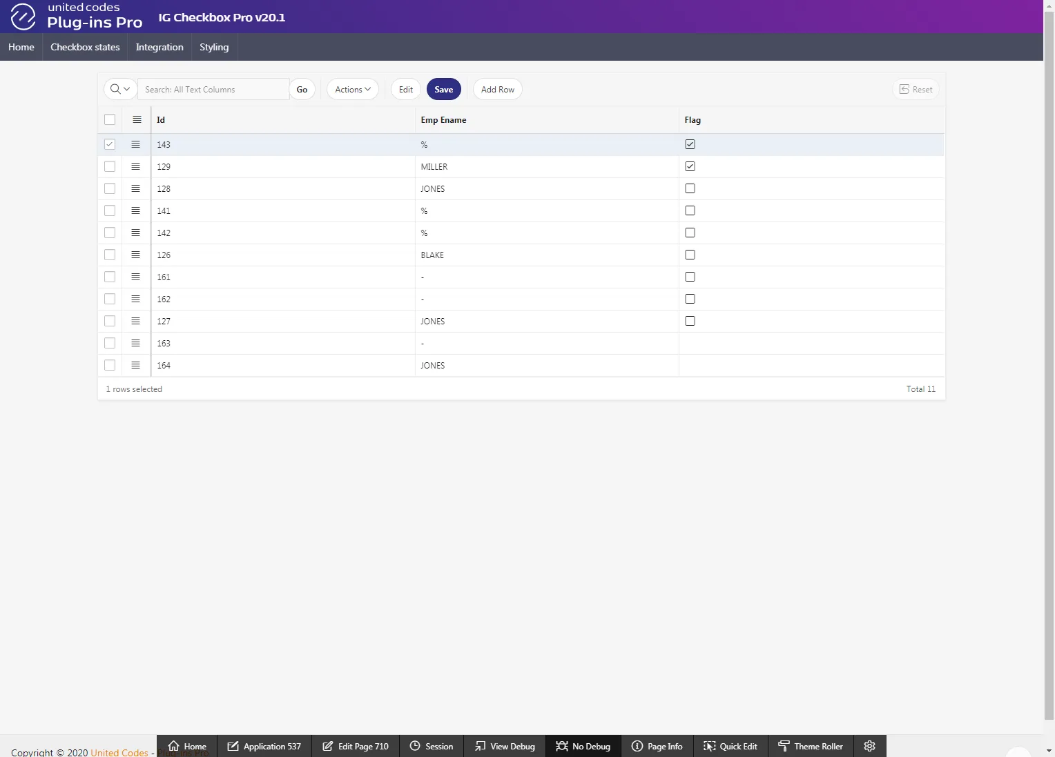Open the Checkbox states tab
Viewport: 1055px width, 757px height.
point(85,47)
